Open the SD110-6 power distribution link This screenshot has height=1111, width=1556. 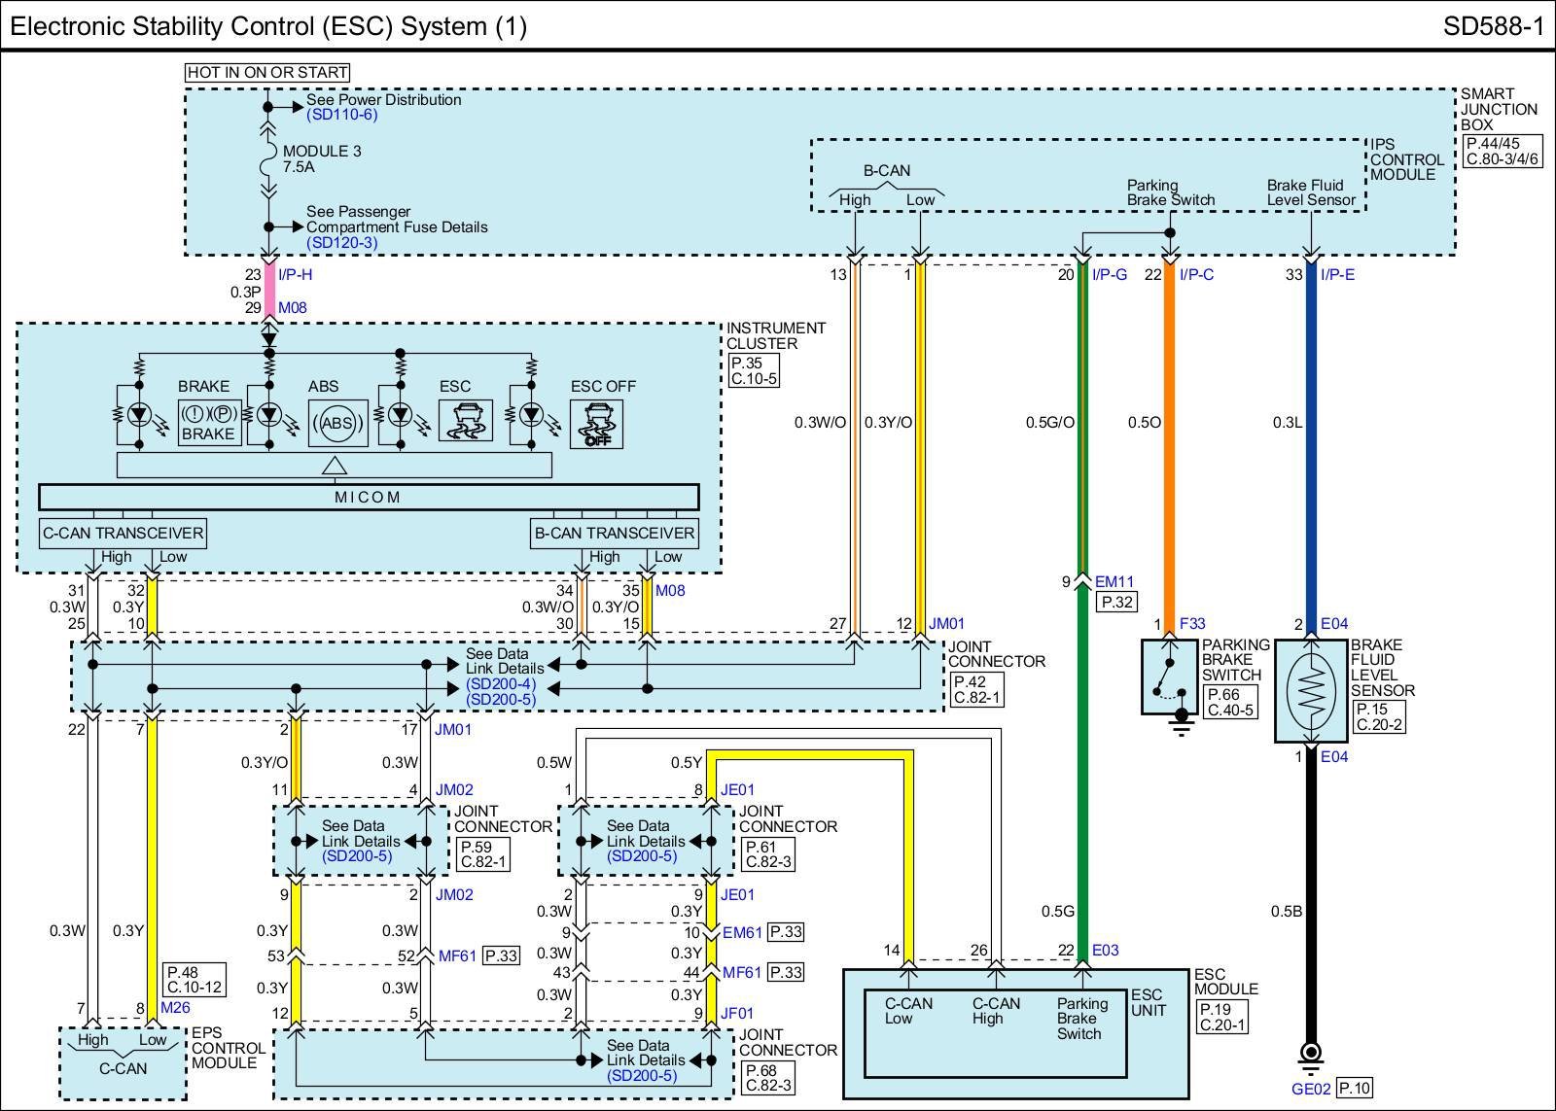coord(341,115)
